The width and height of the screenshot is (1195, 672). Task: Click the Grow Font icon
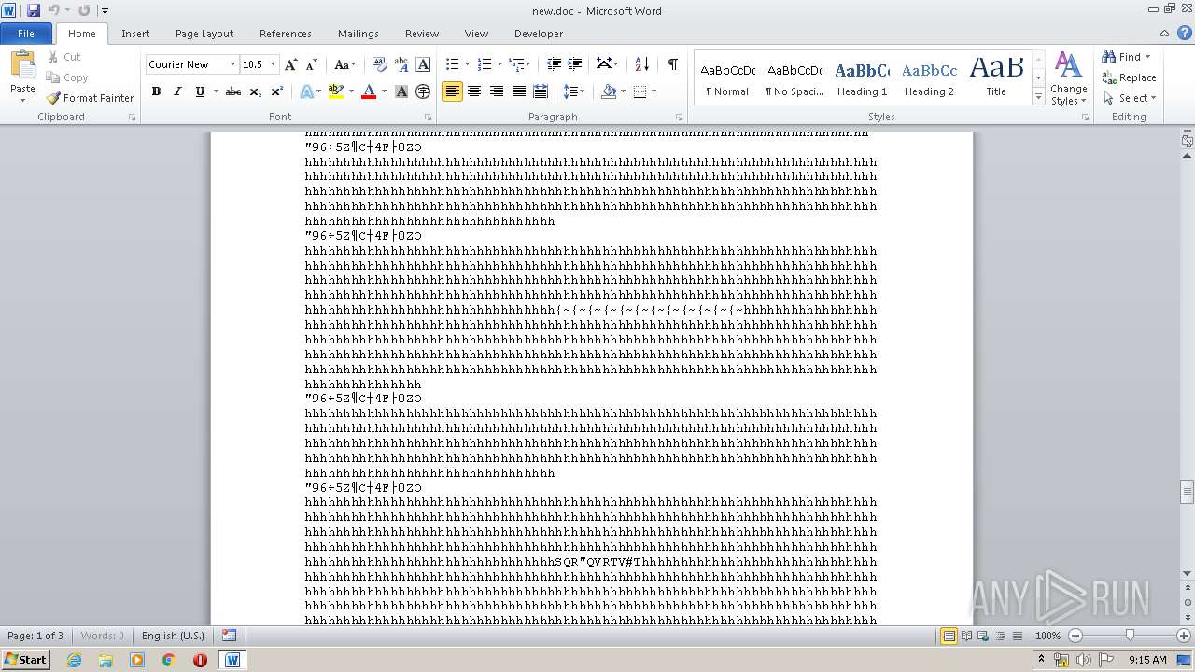[291, 64]
